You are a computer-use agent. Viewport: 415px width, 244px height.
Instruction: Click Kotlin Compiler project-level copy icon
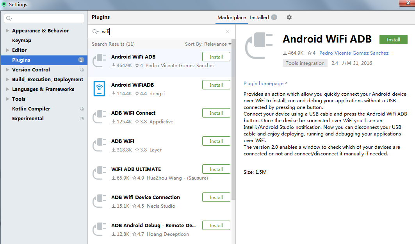tap(82, 109)
